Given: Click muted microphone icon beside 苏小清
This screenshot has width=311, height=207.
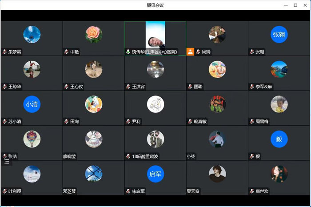Looking at the screenshot, I should (x=5, y=122).
